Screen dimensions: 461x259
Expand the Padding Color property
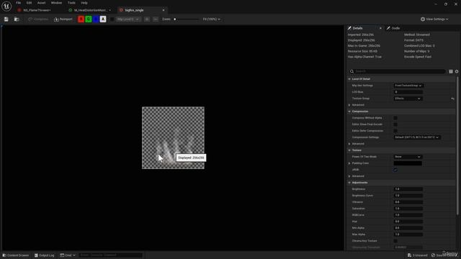[349, 163]
